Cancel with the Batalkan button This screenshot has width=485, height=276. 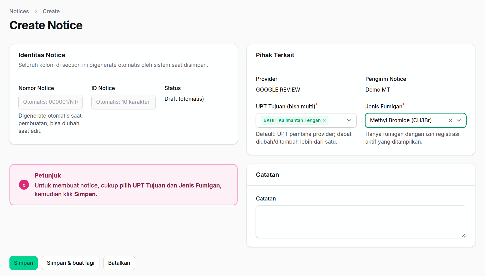pyautogui.click(x=119, y=263)
